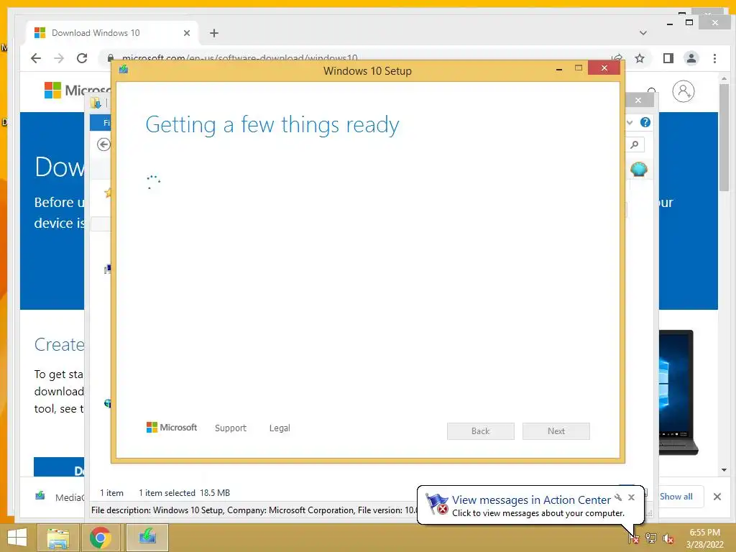
Task: Click the MediaCreationTool download item
Action: coord(60,497)
